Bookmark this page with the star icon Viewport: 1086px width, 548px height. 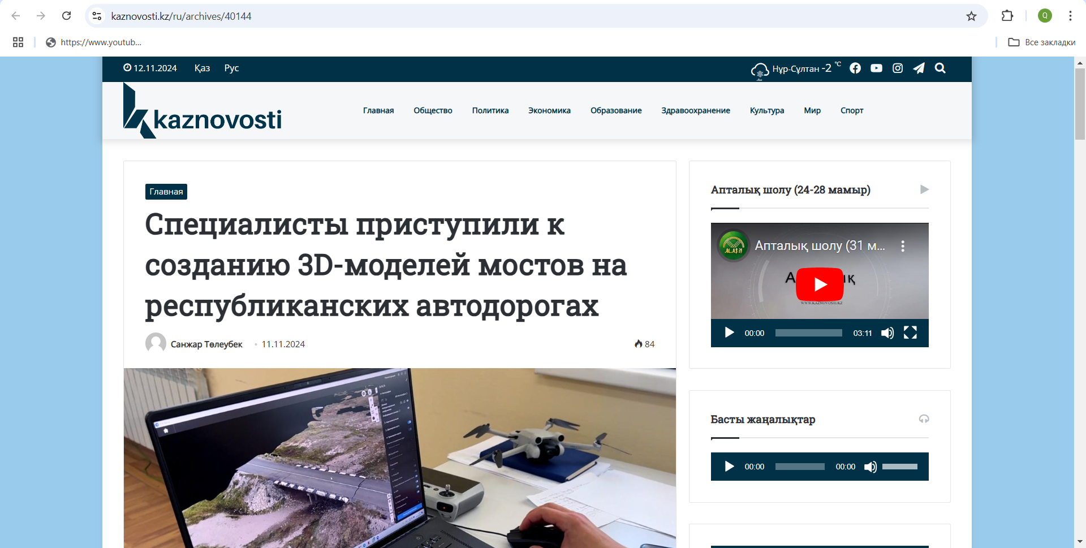point(971,16)
